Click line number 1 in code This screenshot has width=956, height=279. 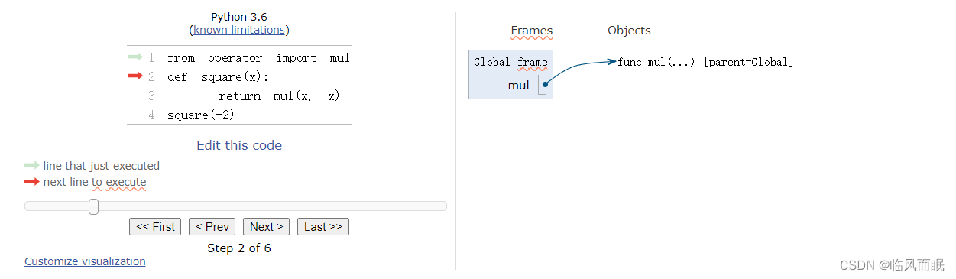(151, 57)
